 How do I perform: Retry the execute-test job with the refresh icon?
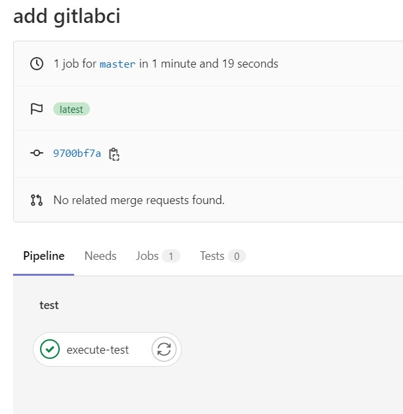pyautogui.click(x=164, y=349)
